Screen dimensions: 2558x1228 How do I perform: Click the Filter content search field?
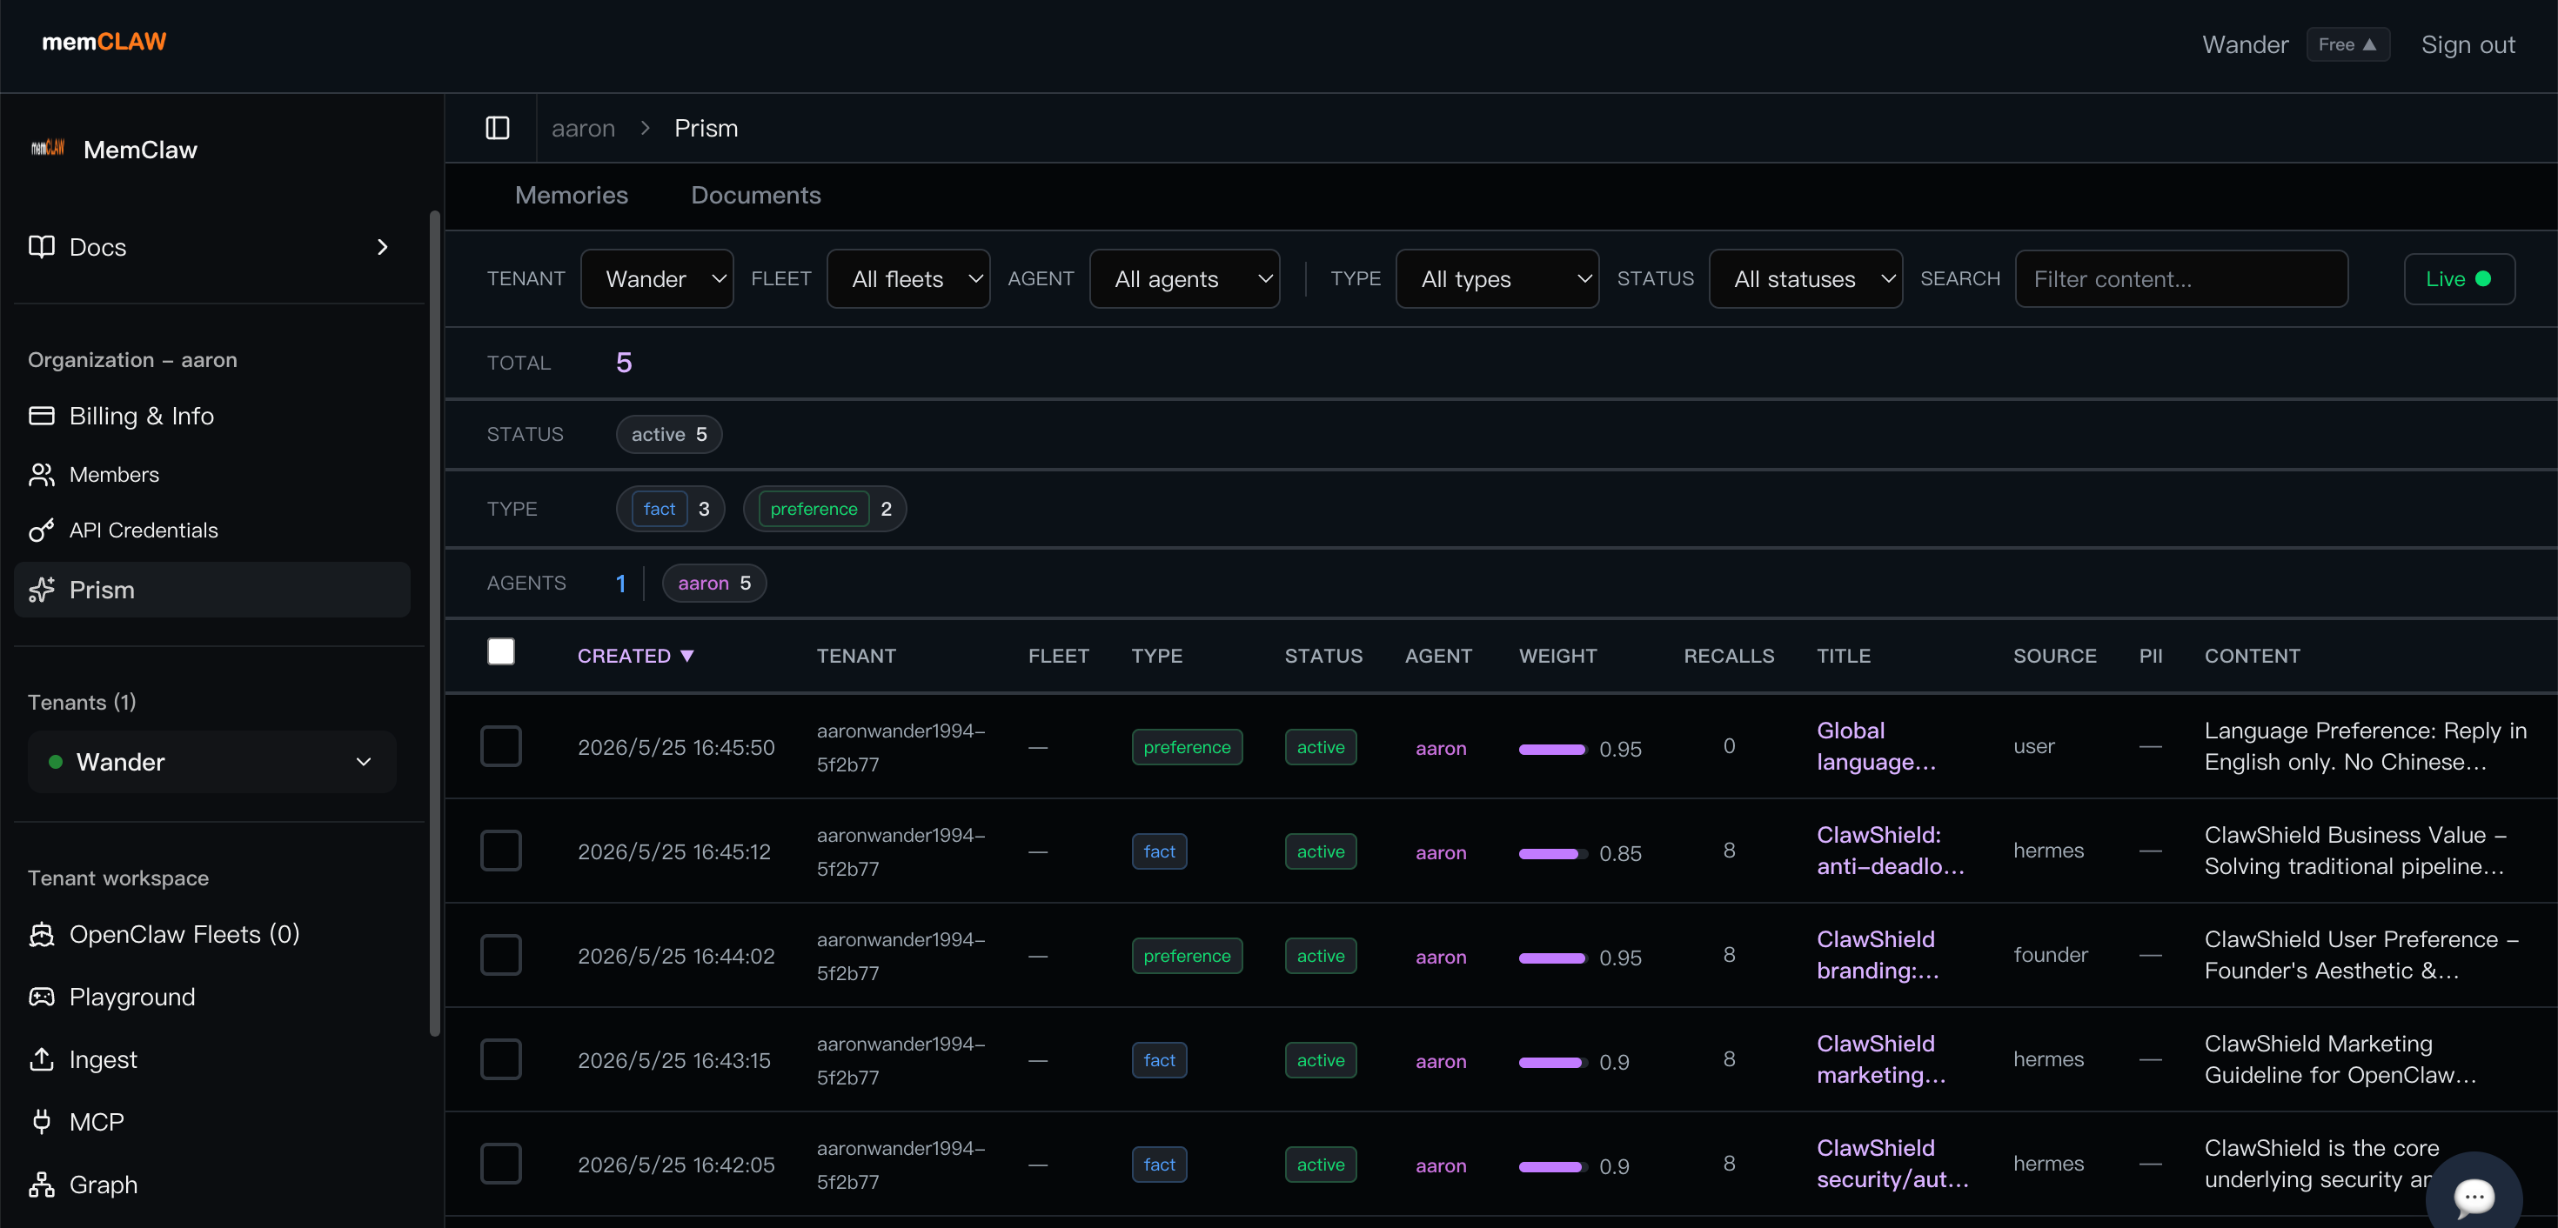click(x=2180, y=279)
